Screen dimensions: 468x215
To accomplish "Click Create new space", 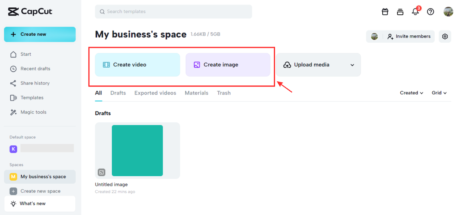I will point(40,191).
